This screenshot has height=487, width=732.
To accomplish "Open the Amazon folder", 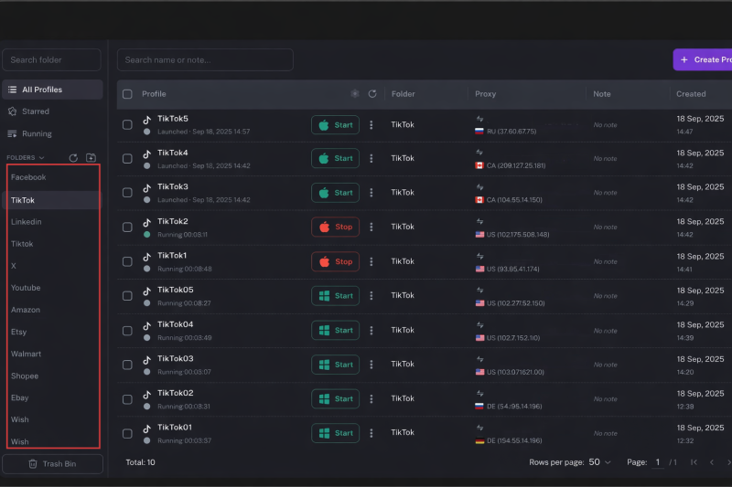I will click(x=26, y=310).
